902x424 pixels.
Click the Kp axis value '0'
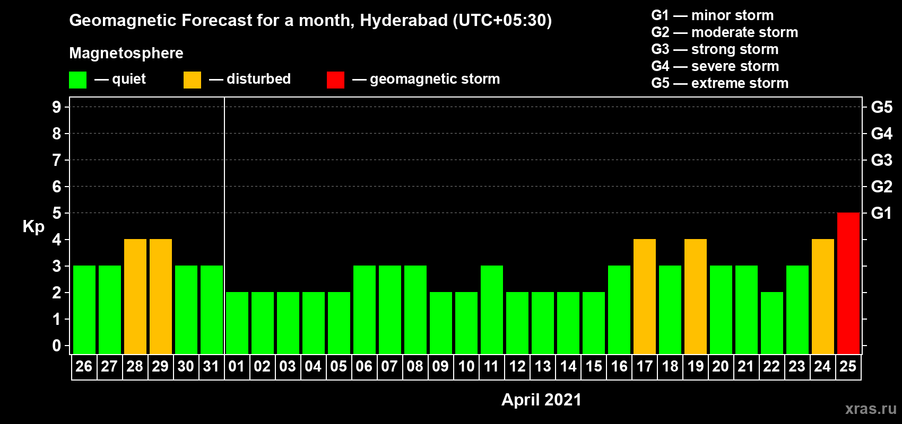57,346
